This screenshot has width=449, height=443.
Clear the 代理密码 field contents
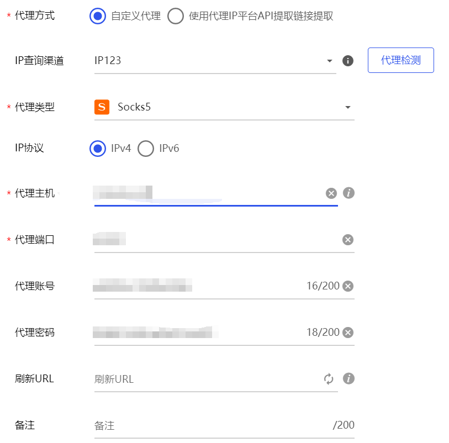[347, 332]
